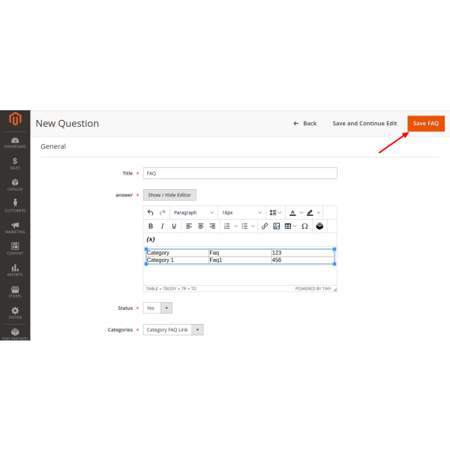Click the 'Faq' table cell
Image resolution: width=450 pixels, height=450 pixels.
pyautogui.click(x=240, y=253)
